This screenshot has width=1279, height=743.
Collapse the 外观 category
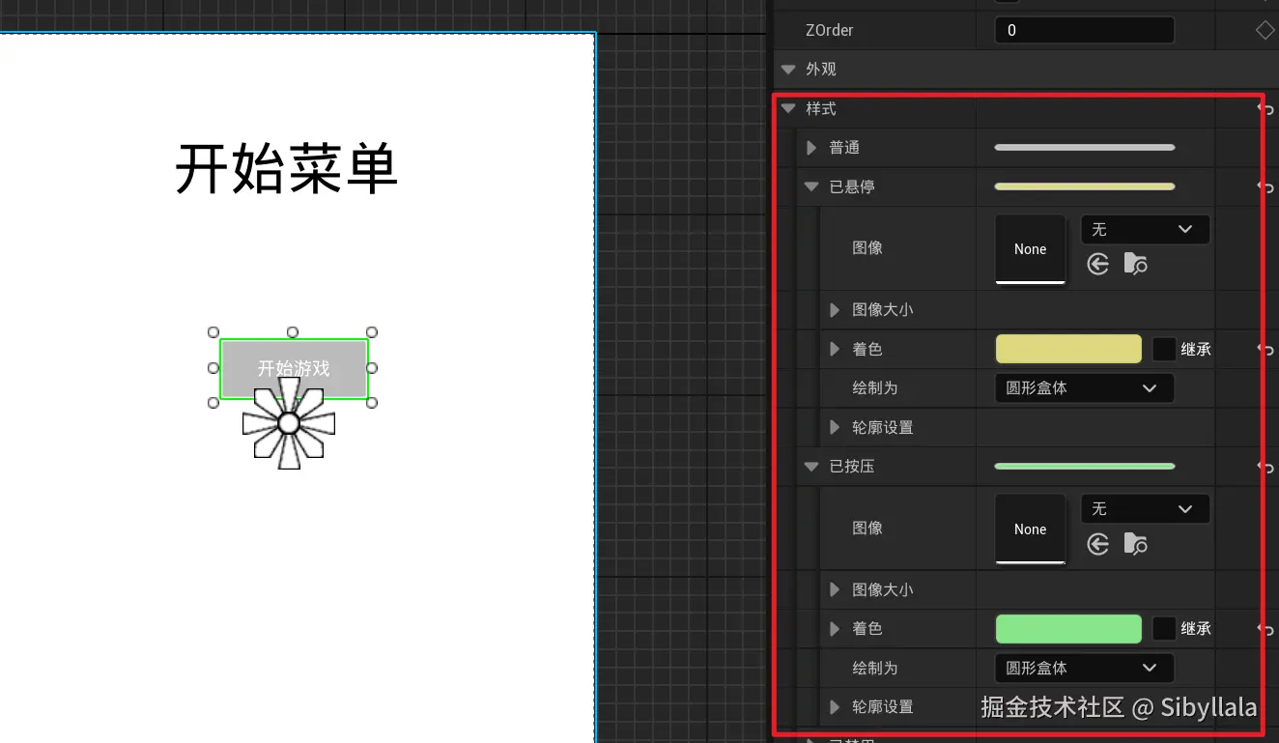pyautogui.click(x=788, y=70)
